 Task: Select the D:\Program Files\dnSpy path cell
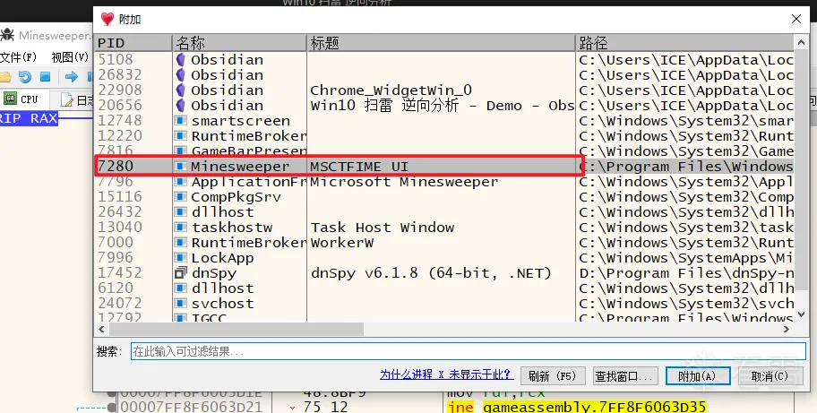[686, 273]
